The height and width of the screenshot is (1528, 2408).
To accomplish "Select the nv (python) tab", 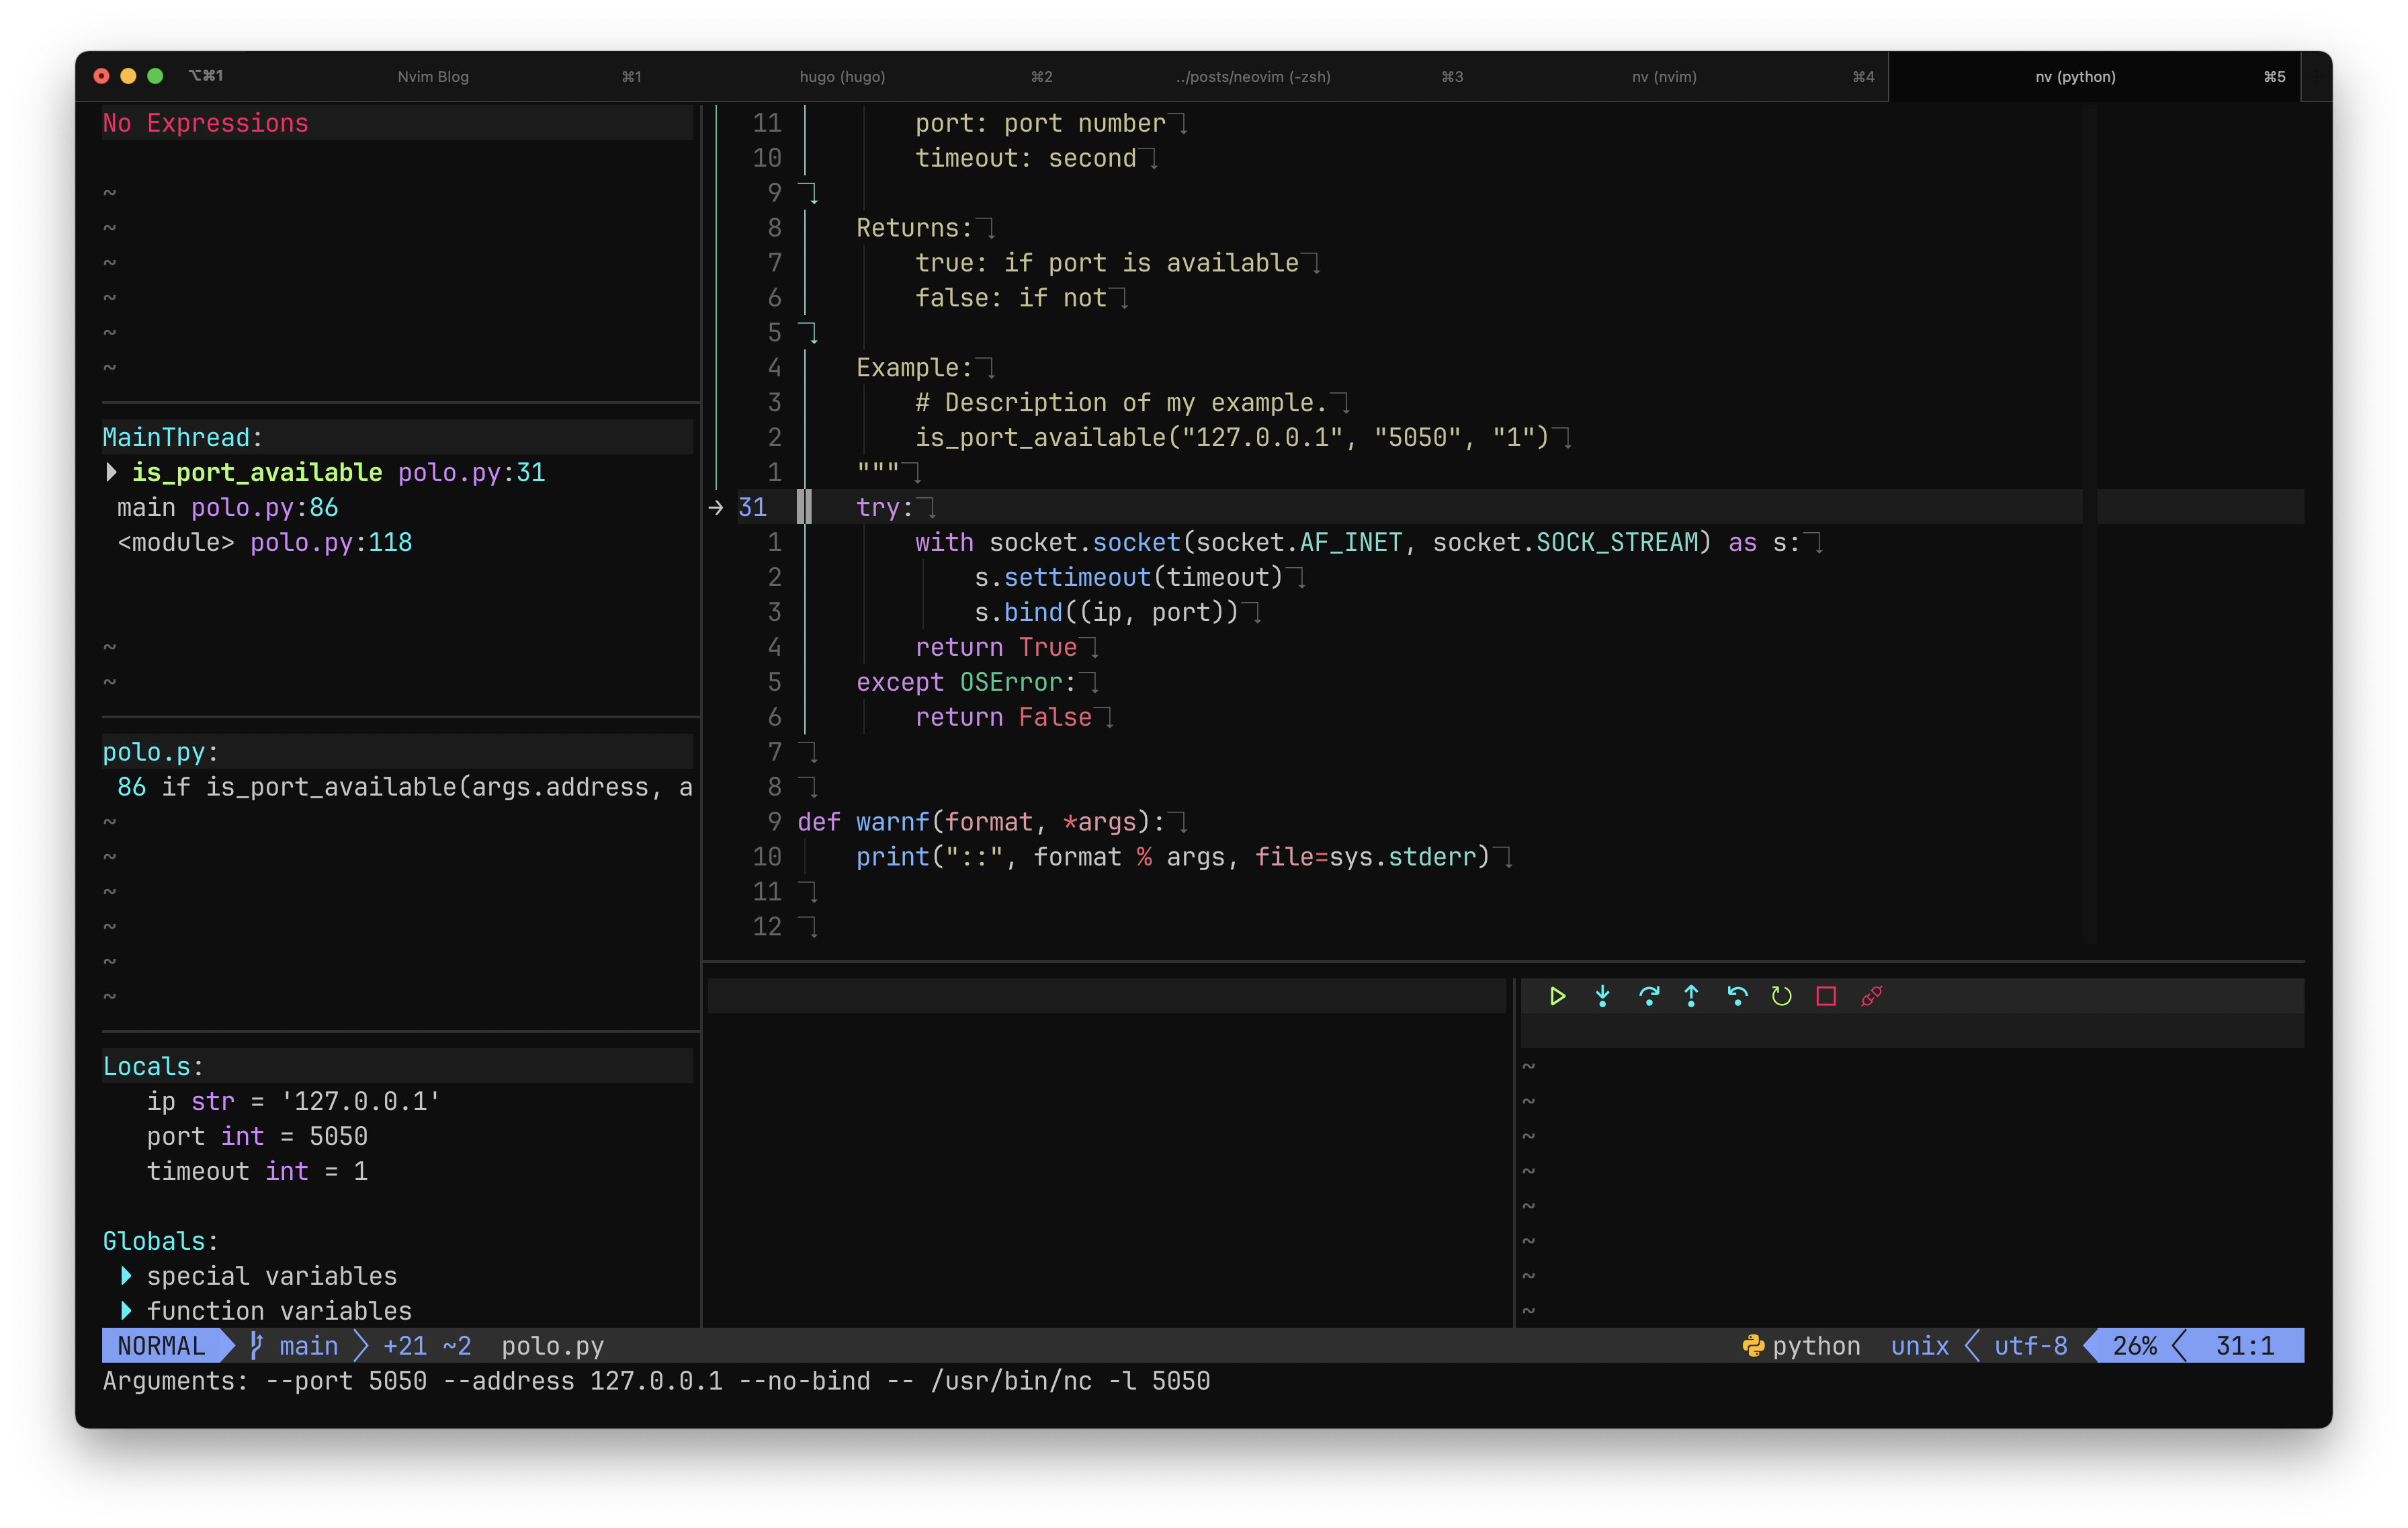I will (2075, 77).
